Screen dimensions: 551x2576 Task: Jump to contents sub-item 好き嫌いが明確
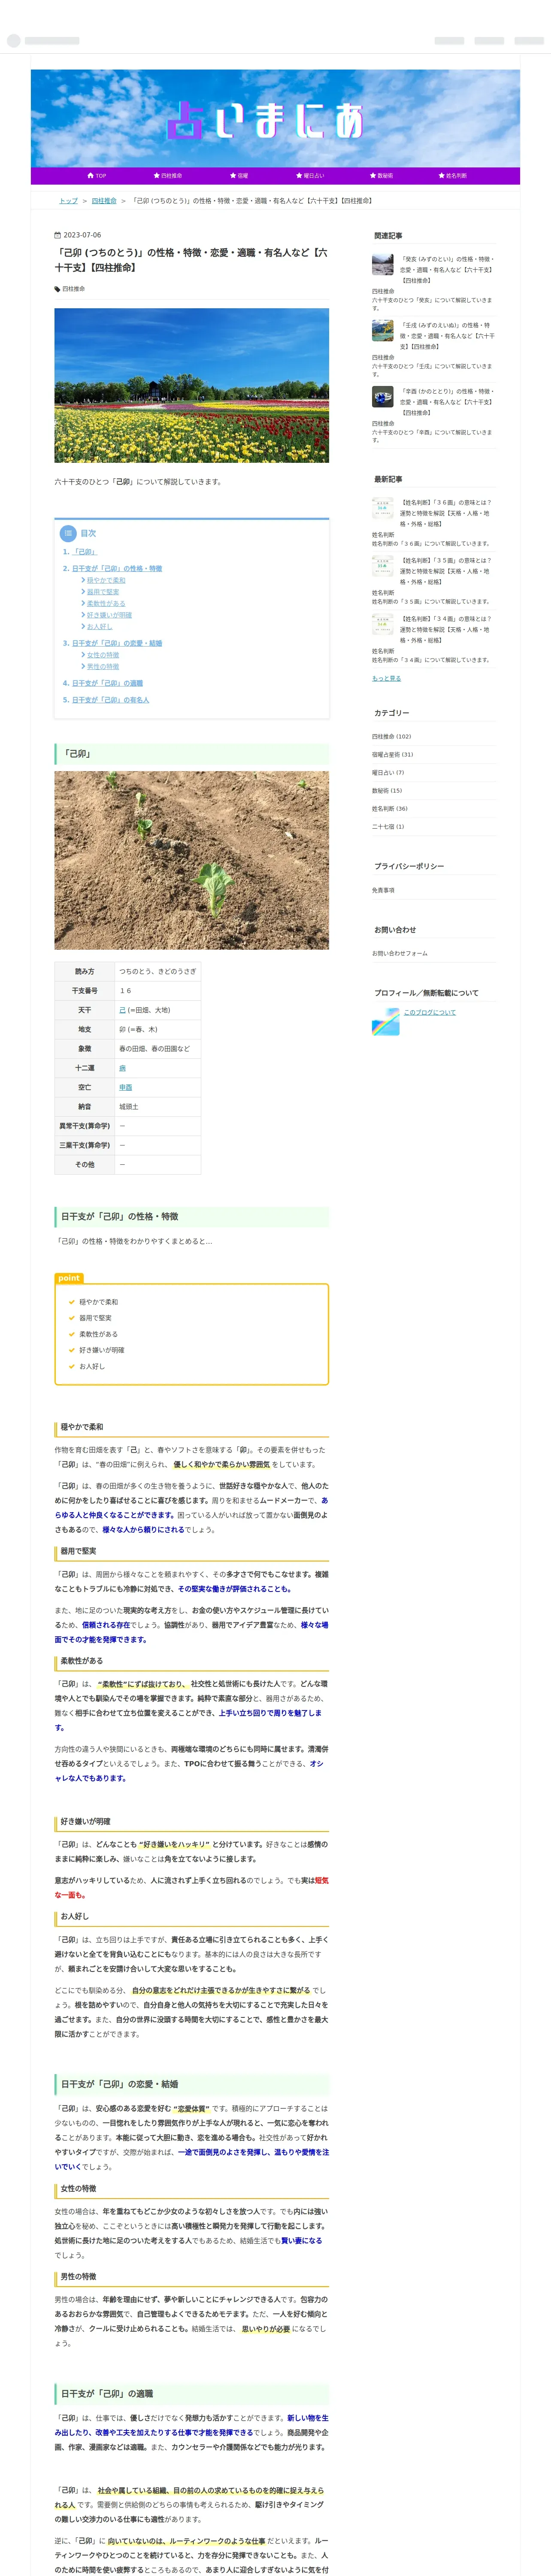click(109, 615)
